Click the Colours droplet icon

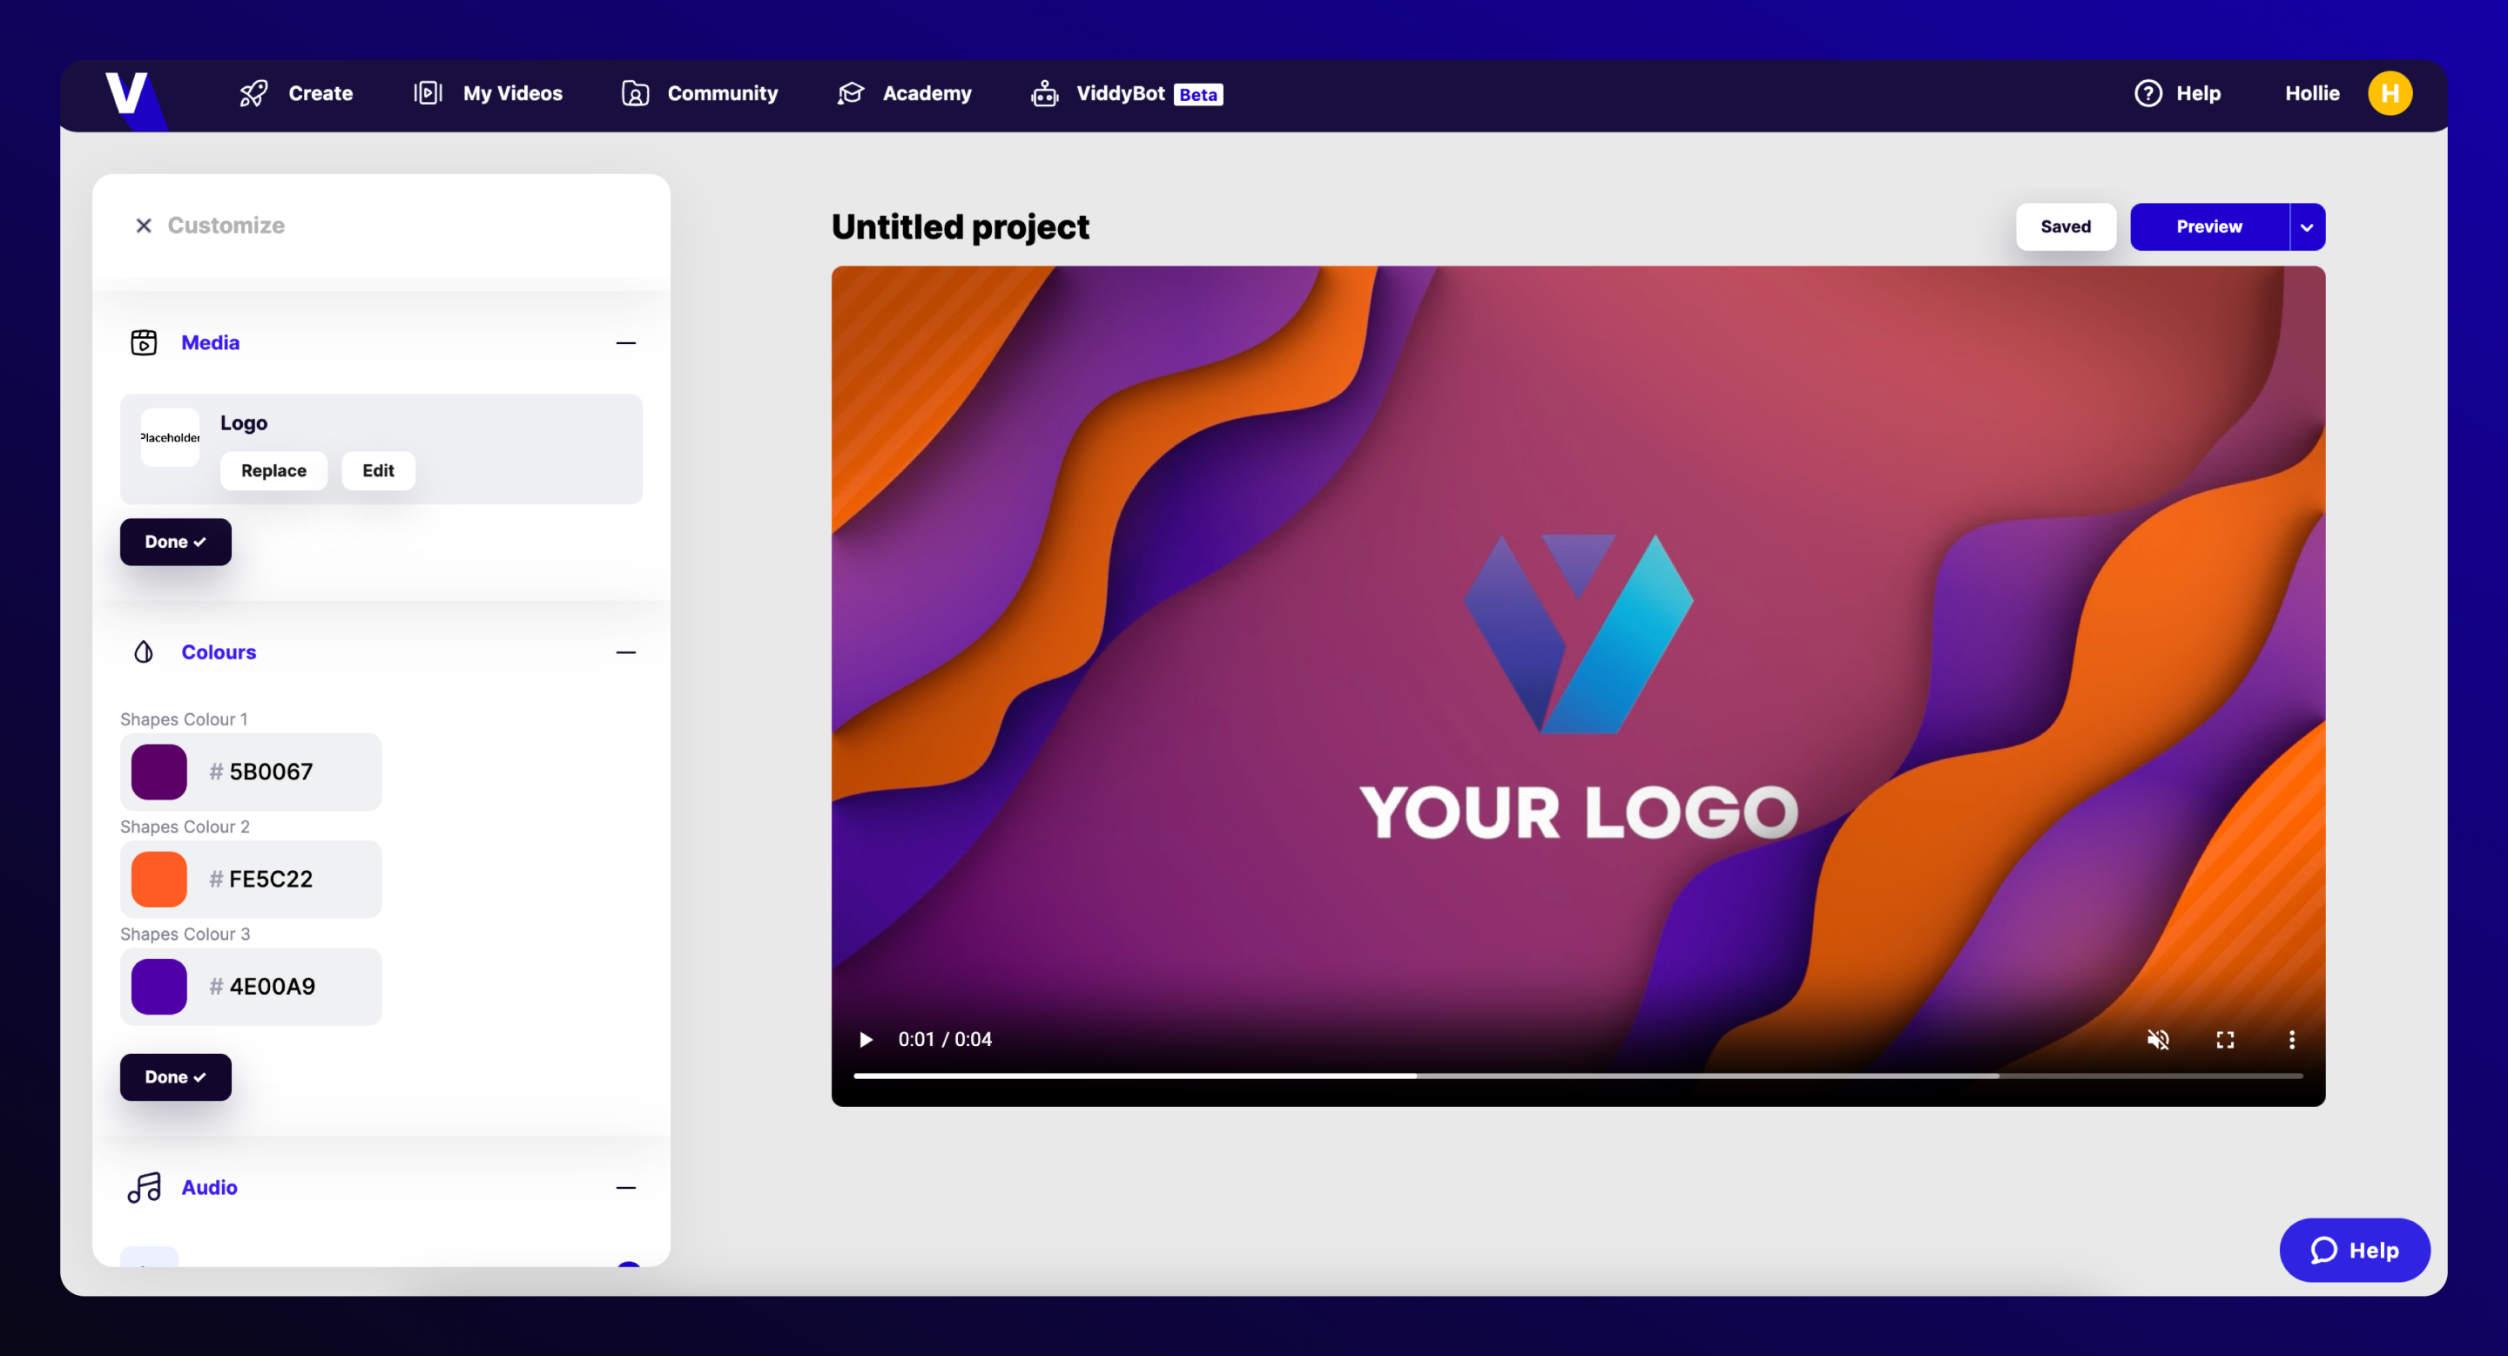[x=143, y=652]
